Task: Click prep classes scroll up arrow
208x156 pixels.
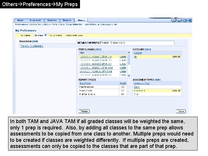Action: pyautogui.click(x=129, y=53)
